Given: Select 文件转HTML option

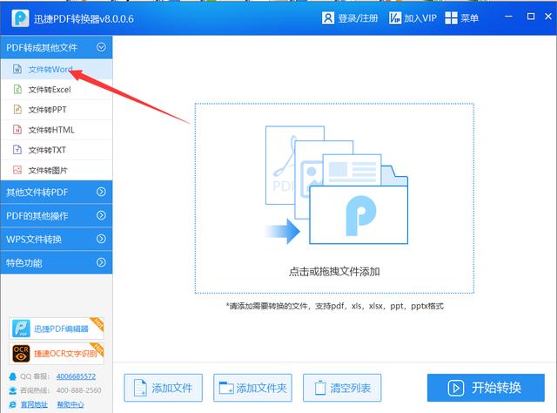Looking at the screenshot, I should tap(57, 130).
